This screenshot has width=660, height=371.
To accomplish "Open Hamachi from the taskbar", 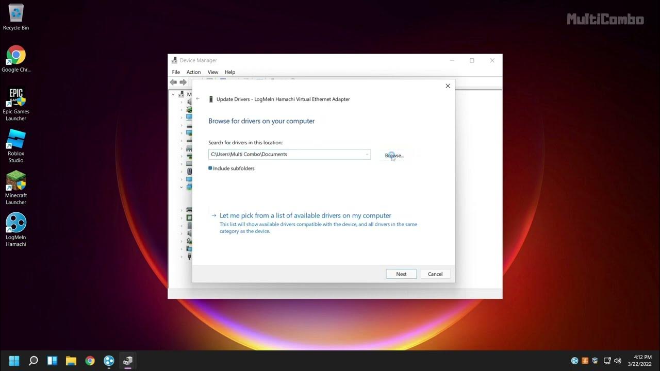I will [x=109, y=361].
